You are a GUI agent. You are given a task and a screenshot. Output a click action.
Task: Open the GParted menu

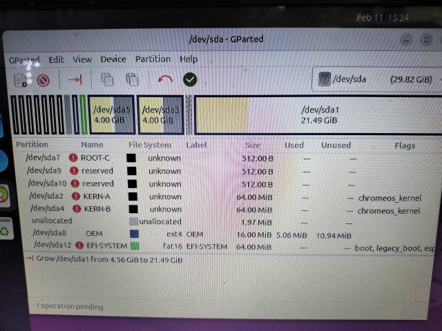[x=24, y=59]
